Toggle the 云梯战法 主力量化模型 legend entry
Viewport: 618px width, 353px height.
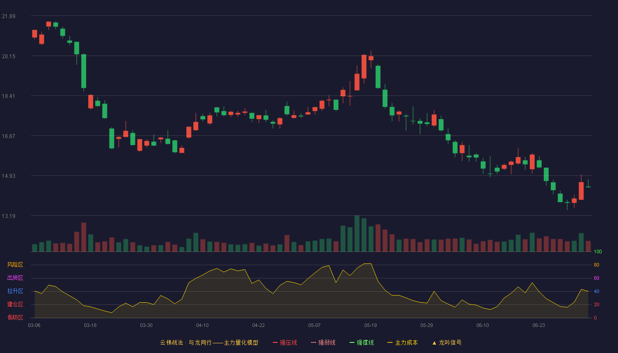[x=209, y=342]
